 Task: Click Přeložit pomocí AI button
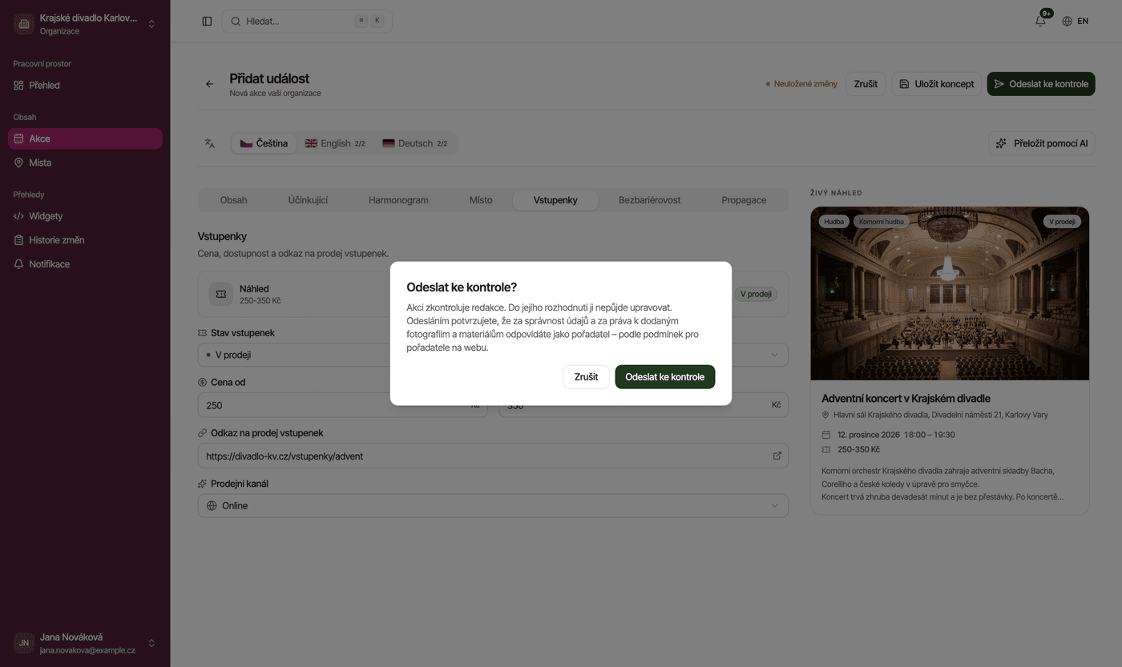(1042, 143)
